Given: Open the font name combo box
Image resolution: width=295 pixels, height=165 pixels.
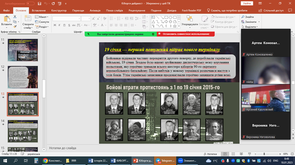Looking at the screenshot, I should [x=67, y=19].
